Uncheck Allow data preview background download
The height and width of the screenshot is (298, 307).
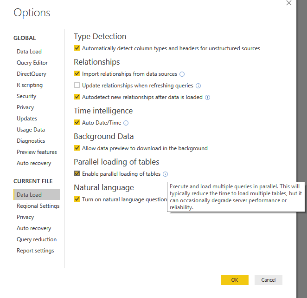(x=77, y=148)
